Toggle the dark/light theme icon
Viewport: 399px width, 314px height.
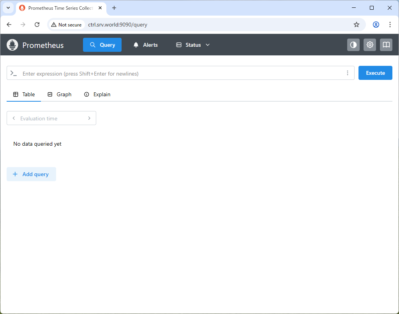pos(353,45)
